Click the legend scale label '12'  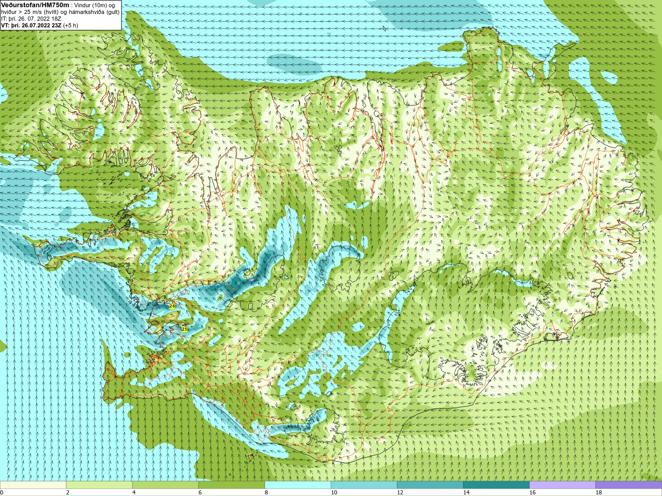(x=400, y=492)
